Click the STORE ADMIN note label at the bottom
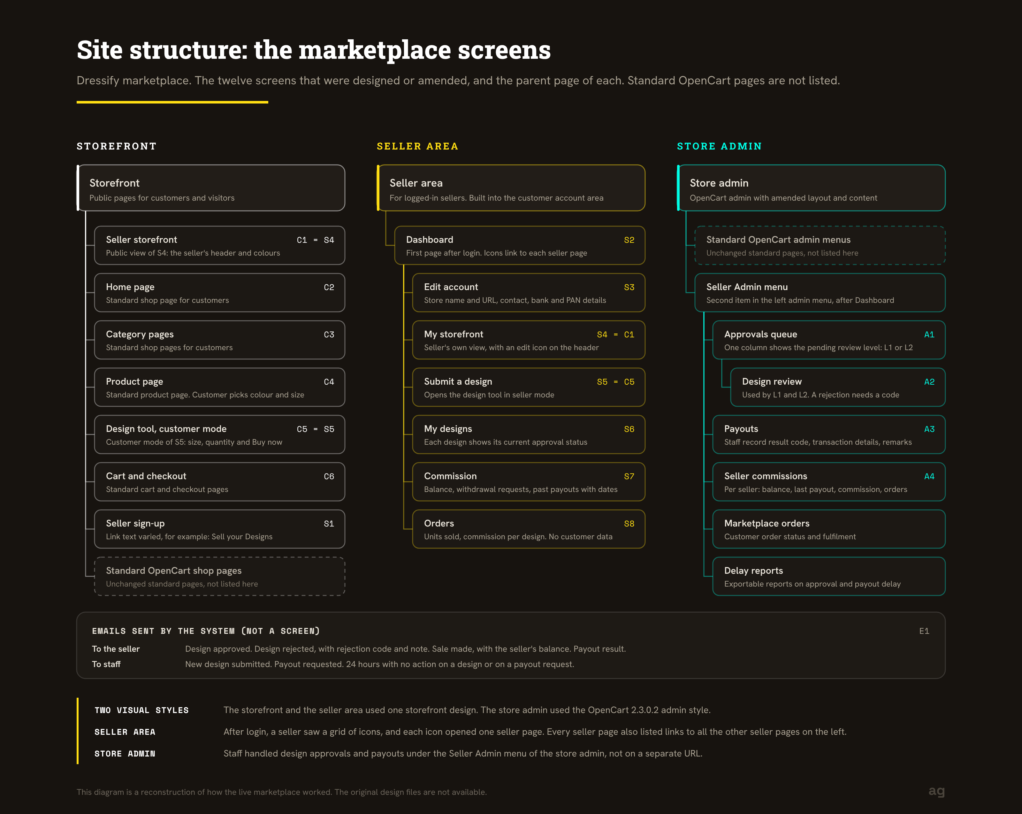This screenshot has width=1022, height=814. coord(125,754)
